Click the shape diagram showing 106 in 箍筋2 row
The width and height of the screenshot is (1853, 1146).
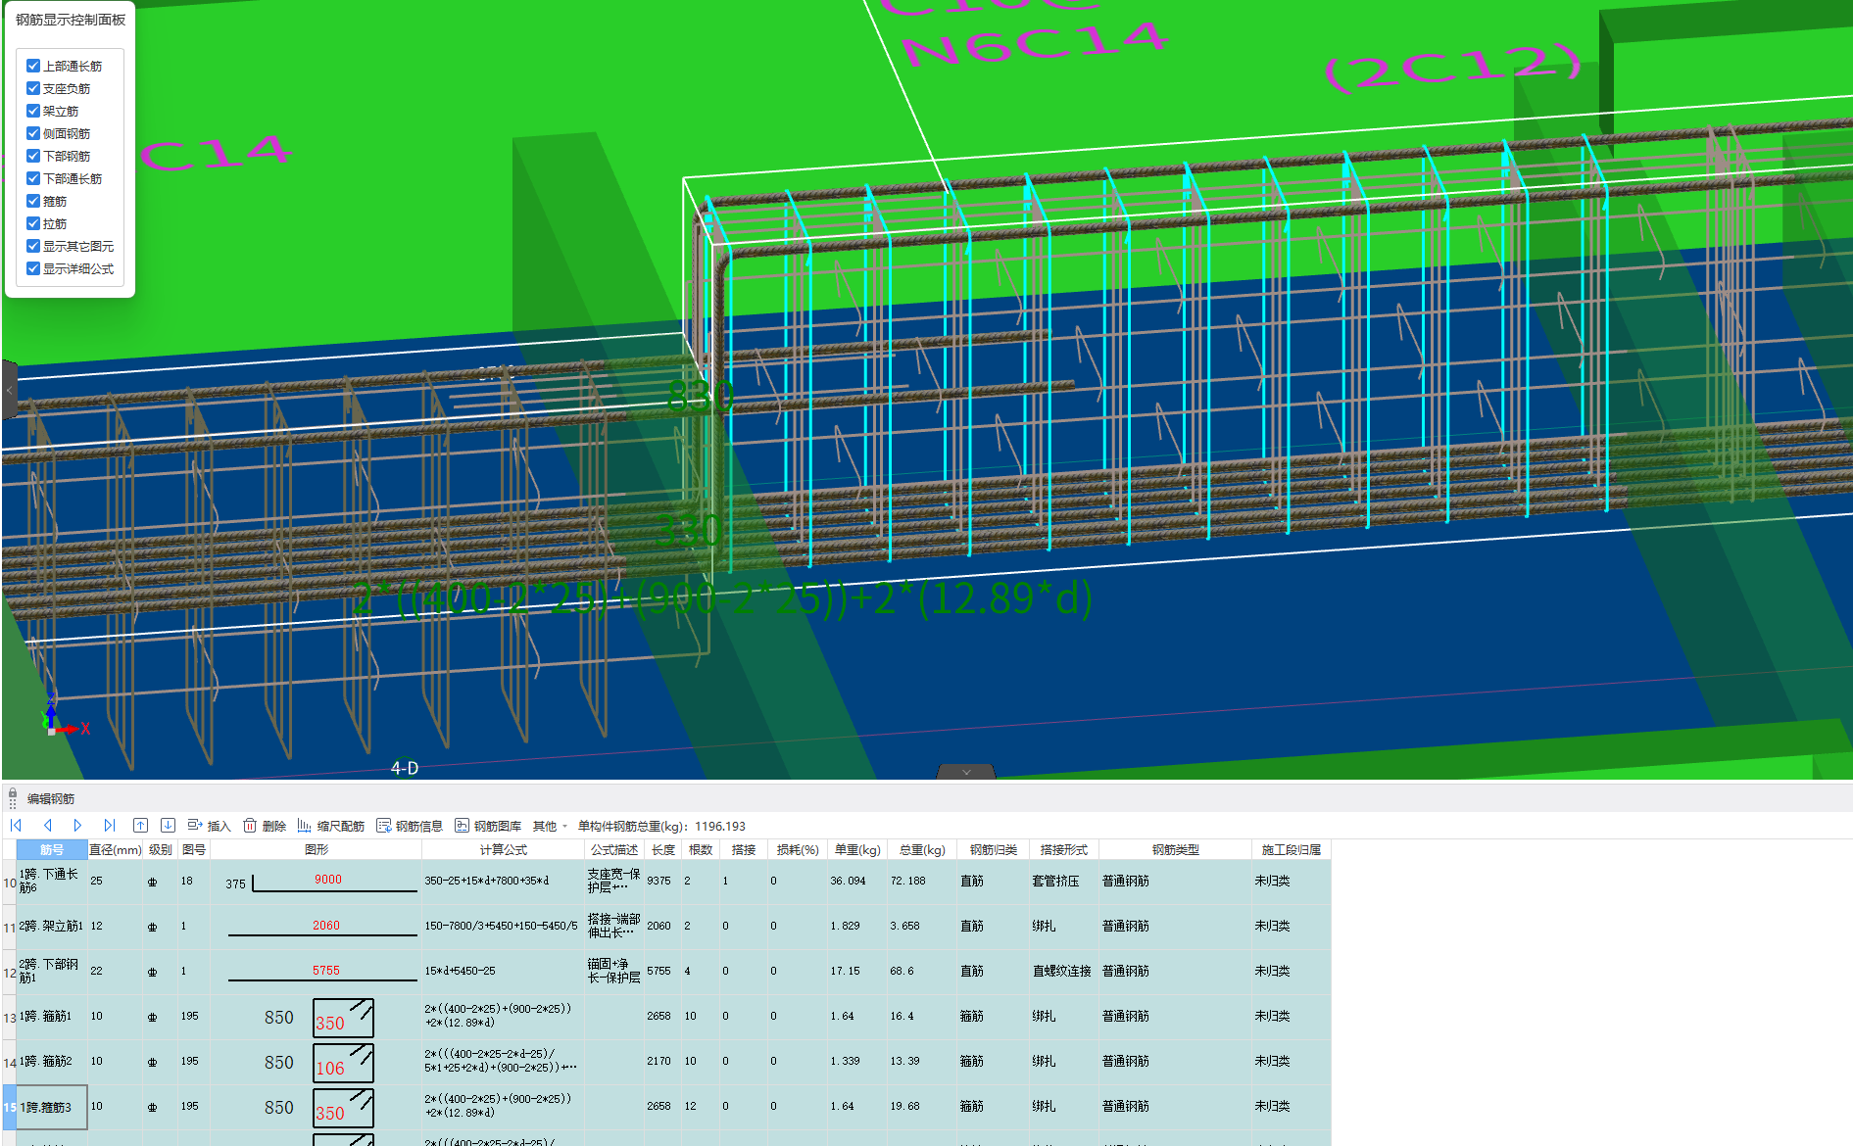[x=343, y=1063]
